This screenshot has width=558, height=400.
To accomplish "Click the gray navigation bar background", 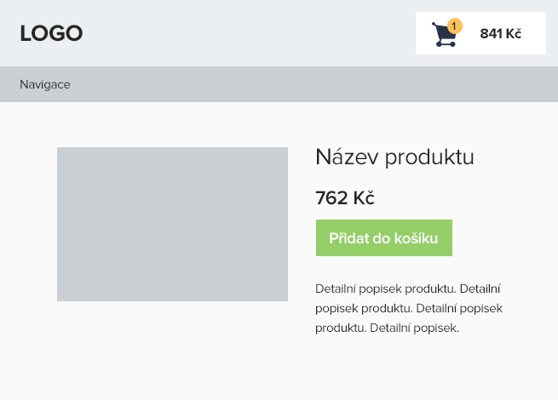I will (x=279, y=84).
